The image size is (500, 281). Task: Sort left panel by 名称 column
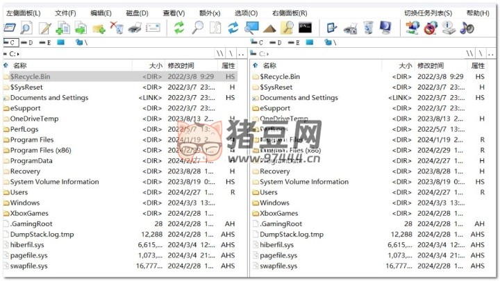[19, 65]
